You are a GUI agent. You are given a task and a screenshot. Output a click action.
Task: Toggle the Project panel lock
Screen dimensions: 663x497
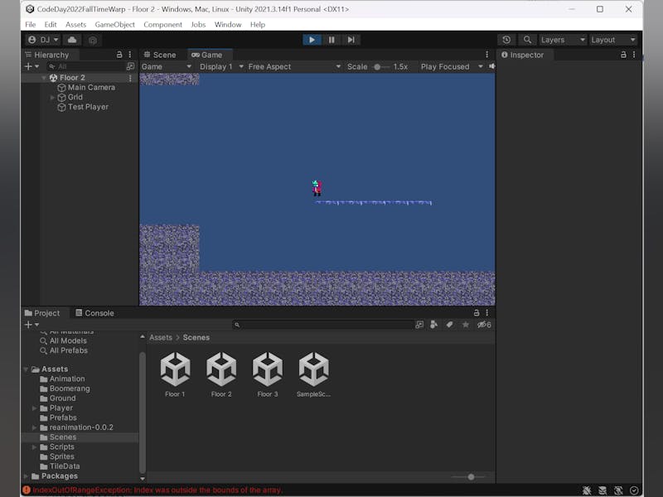pos(477,313)
